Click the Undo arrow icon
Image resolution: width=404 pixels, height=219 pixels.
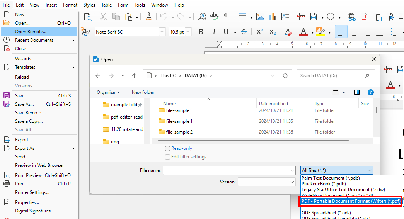pos(164,17)
